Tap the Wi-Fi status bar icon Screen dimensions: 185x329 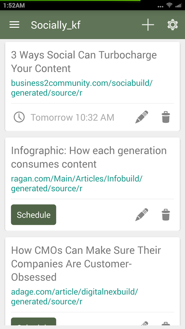[x=169, y=5]
